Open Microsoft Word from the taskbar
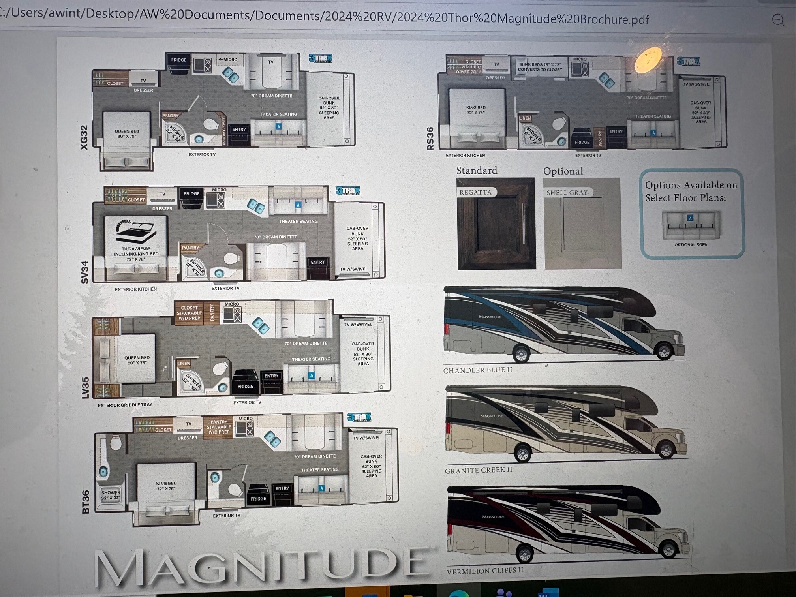The height and width of the screenshot is (597, 796). (546, 593)
